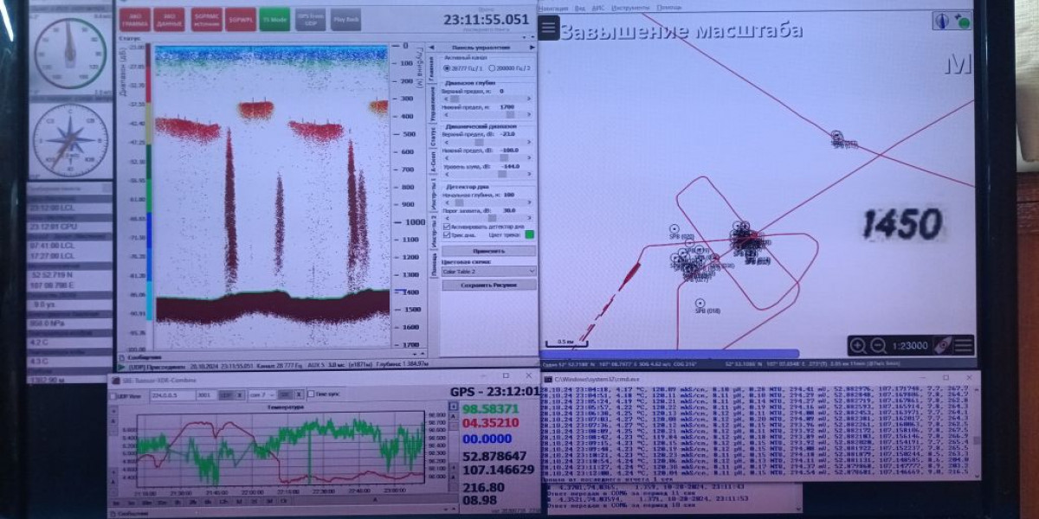Select the 200000 Hz channel radio button

pos(492,67)
